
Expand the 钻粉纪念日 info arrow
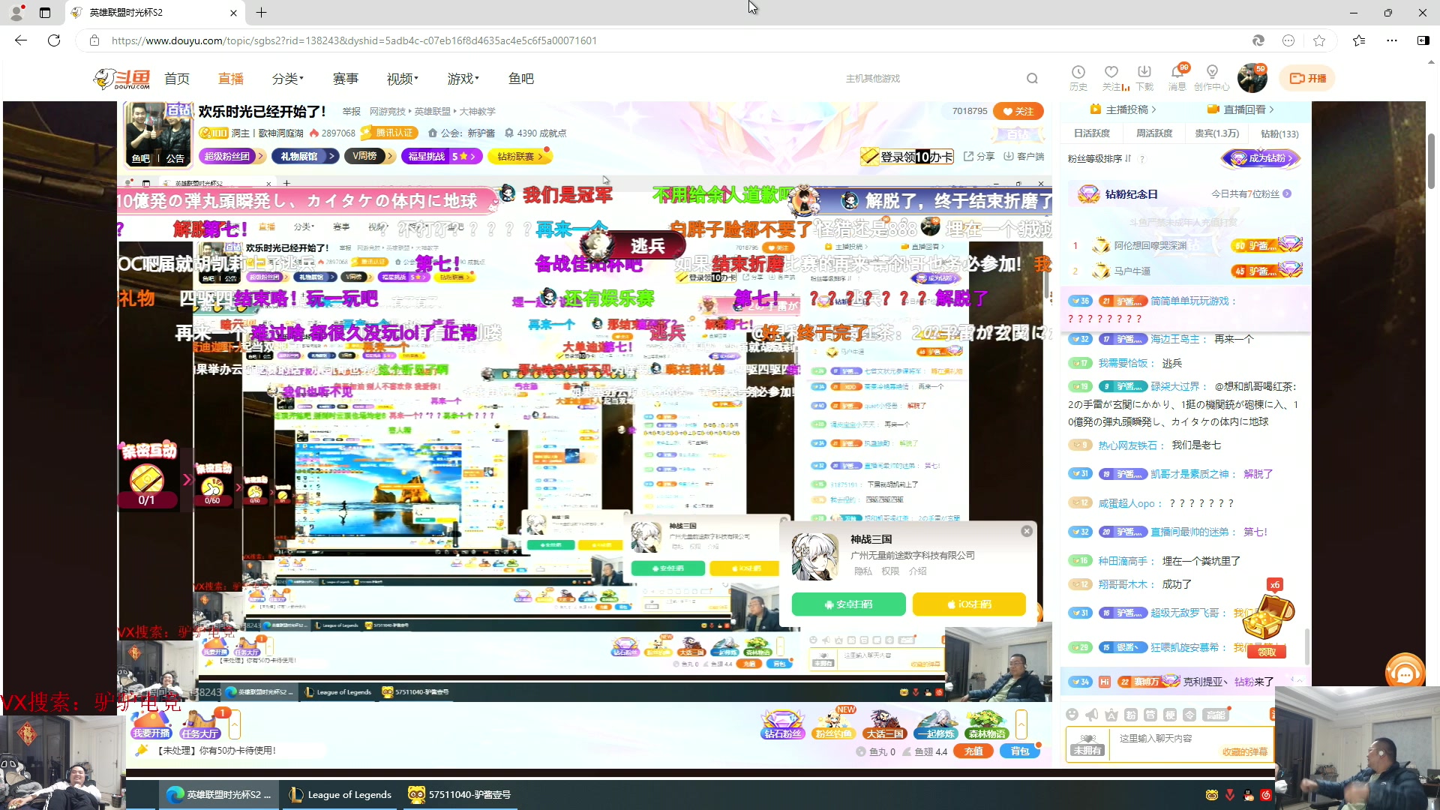(x=1287, y=193)
